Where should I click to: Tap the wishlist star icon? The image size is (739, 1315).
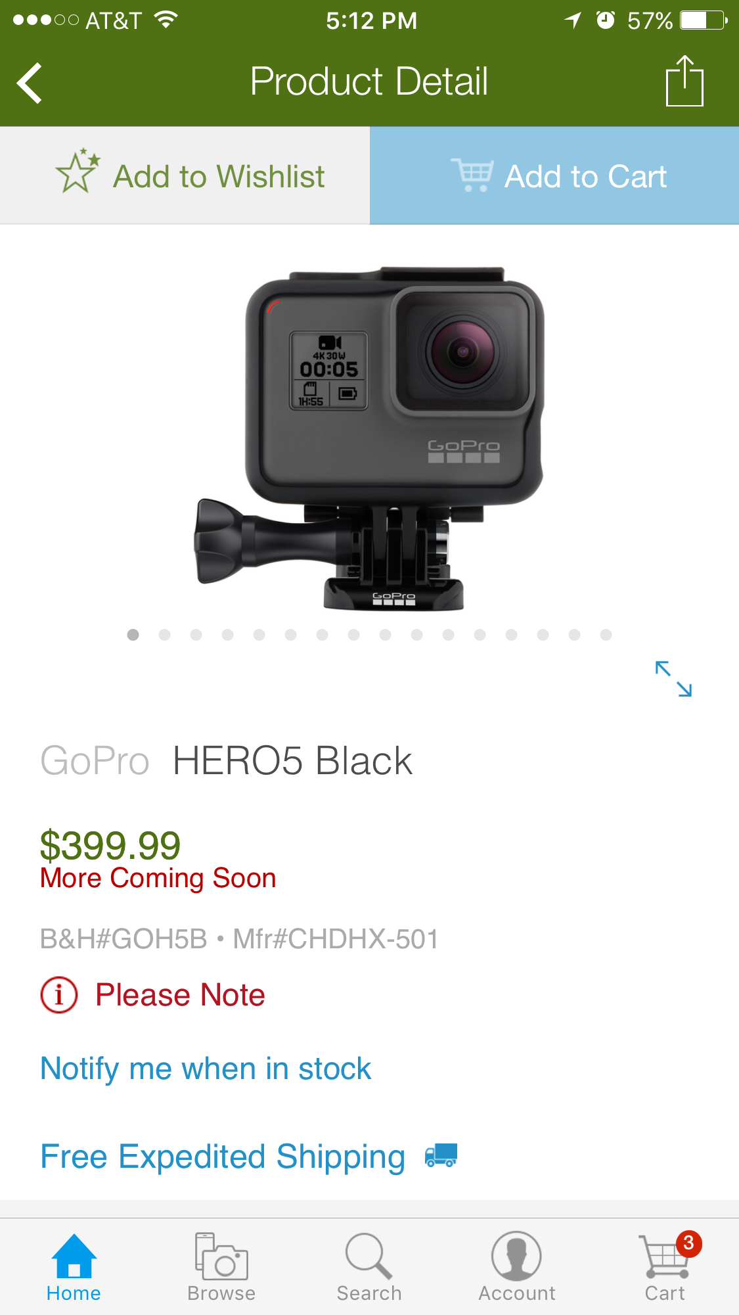point(78,172)
